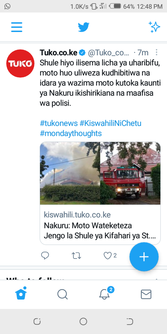The height and width of the screenshot is (334, 167).
Task: Open the Tuko.co.ke account name
Action: 58,53
